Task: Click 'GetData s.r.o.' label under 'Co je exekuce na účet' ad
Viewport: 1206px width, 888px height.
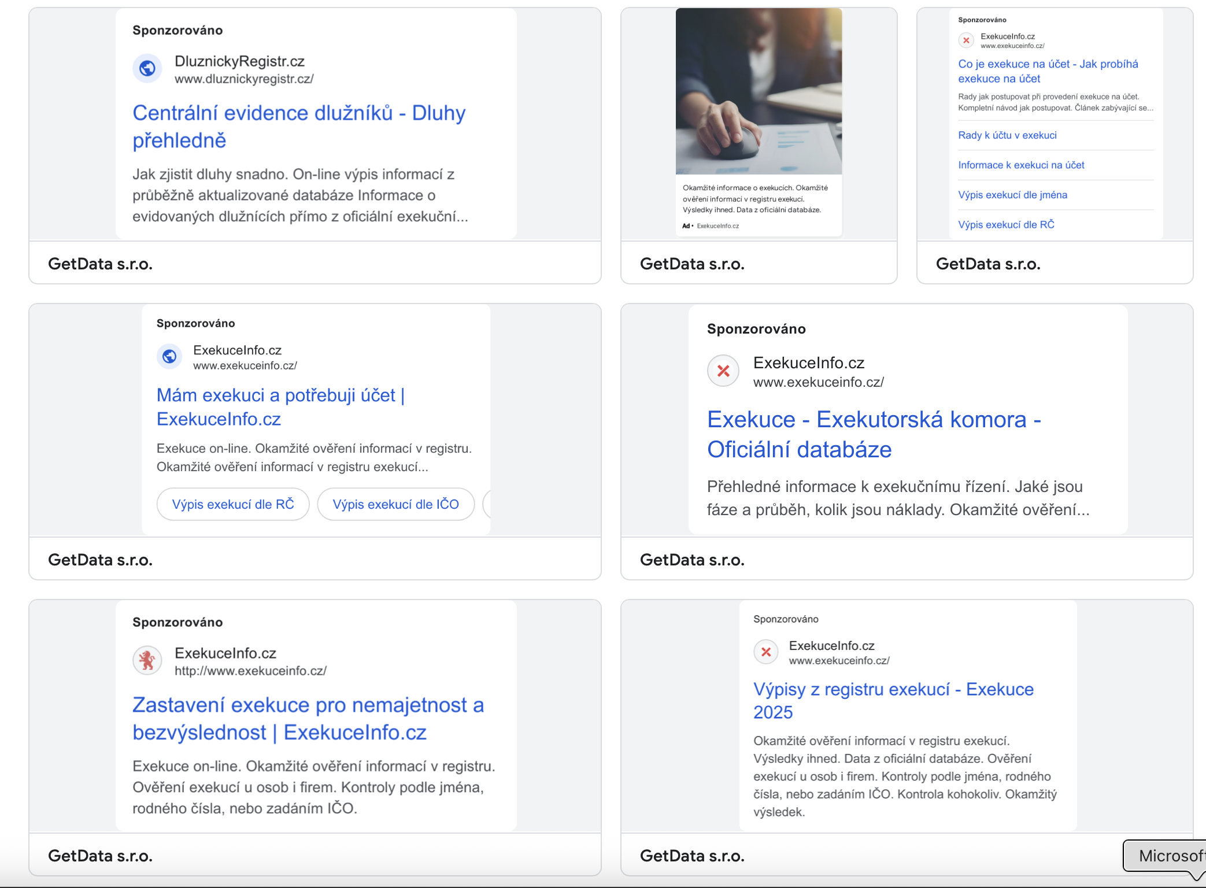Action: click(x=988, y=264)
